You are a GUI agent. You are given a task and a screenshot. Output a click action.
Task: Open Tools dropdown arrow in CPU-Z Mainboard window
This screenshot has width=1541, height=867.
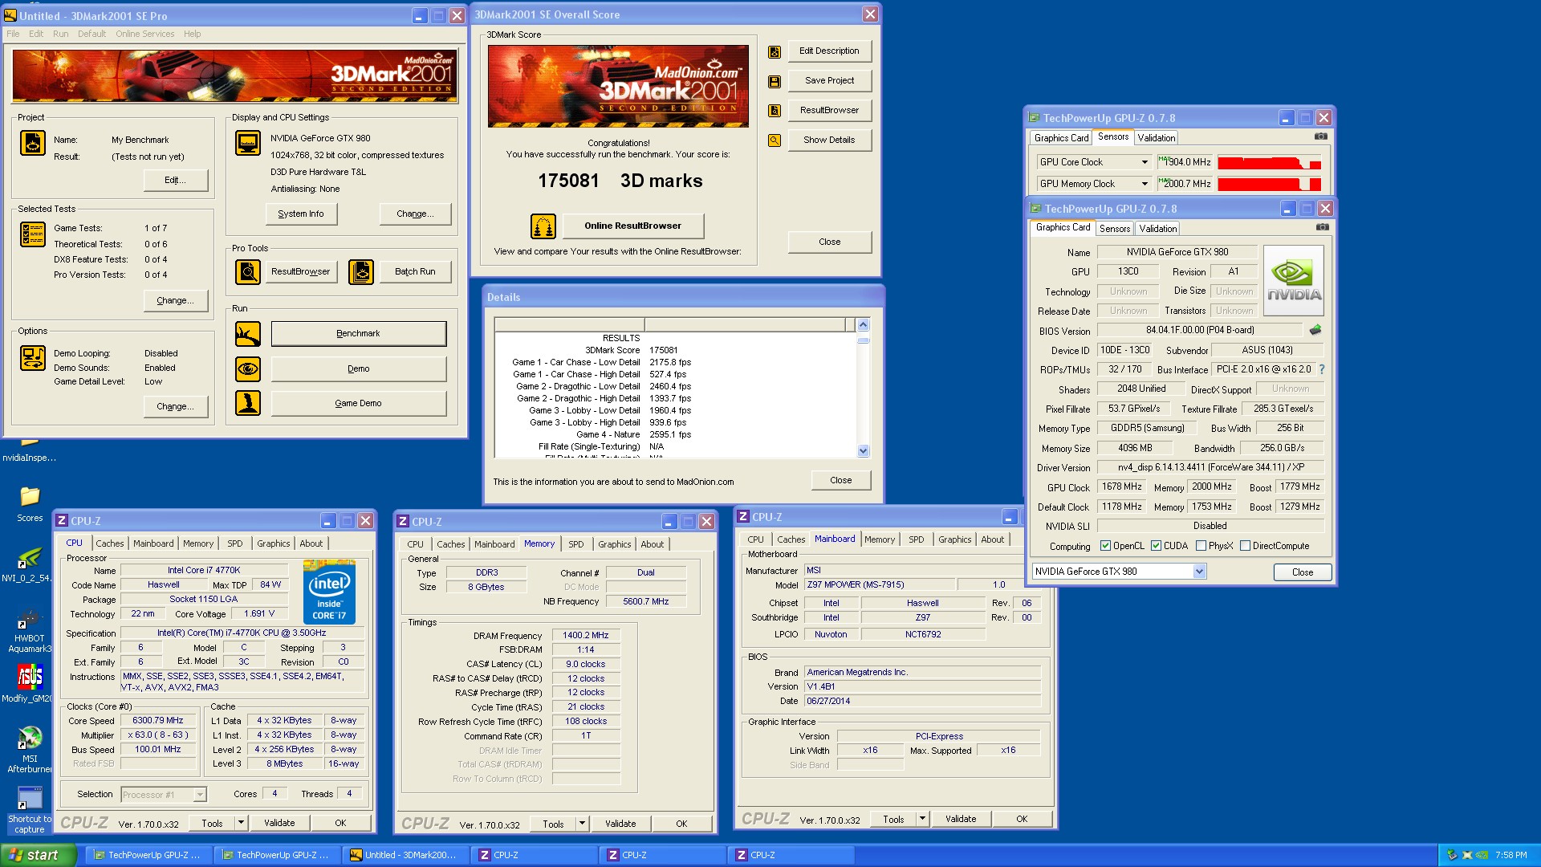(x=922, y=819)
